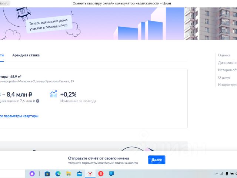Viewport: 237px width, 178px height.
Task: Open the red Yandex icon in taskbar
Action: [x=101, y=174]
